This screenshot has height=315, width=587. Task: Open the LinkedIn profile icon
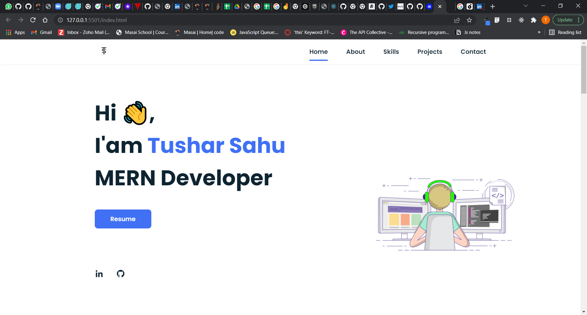pos(99,274)
